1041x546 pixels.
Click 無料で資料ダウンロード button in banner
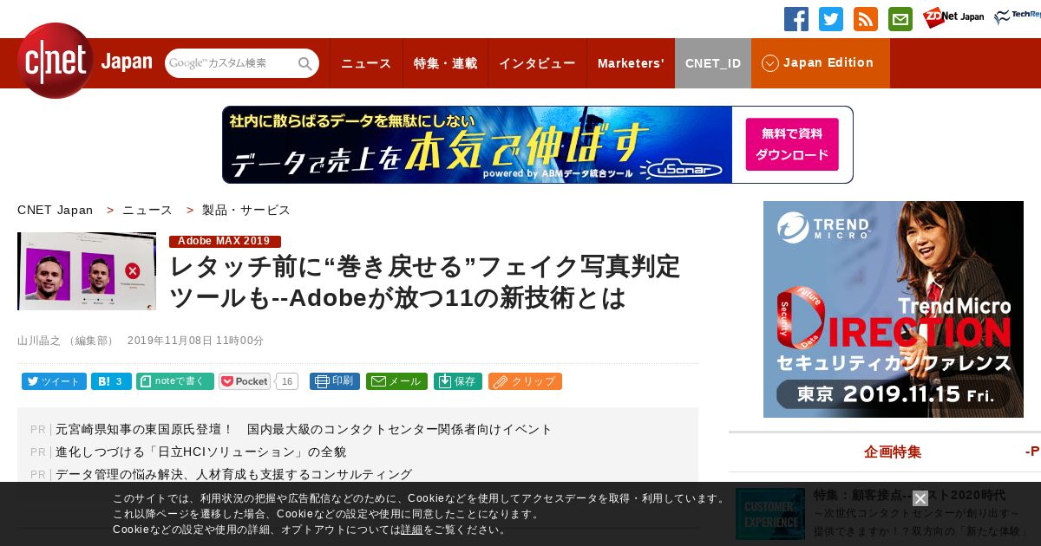point(792,145)
